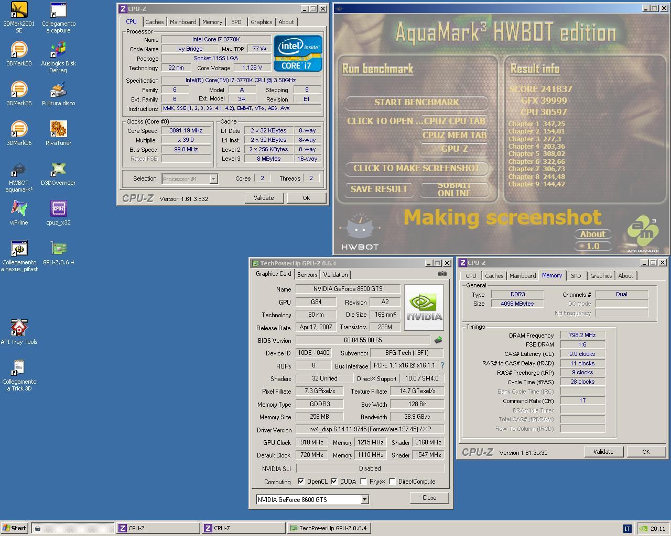Open the SPD tab in top CPU-Z window
The image size is (671, 536).
[236, 22]
